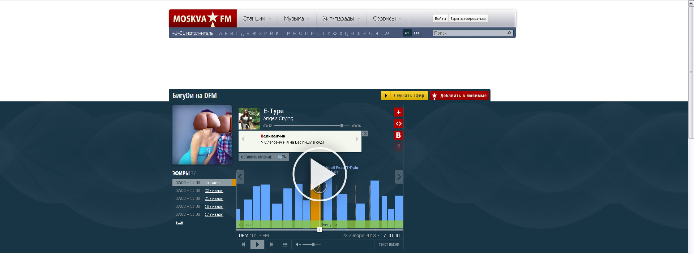The image size is (694, 254).
Task: Click the Зарегистрироваться button
Action: coord(468,18)
